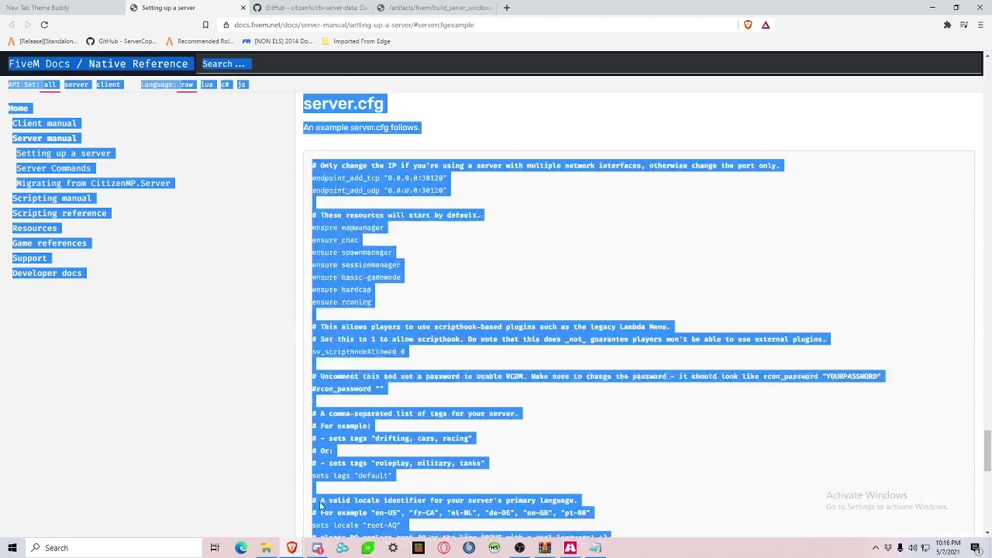The image size is (992, 558).
Task: Go to Home in docs sidebar
Action: 18,108
